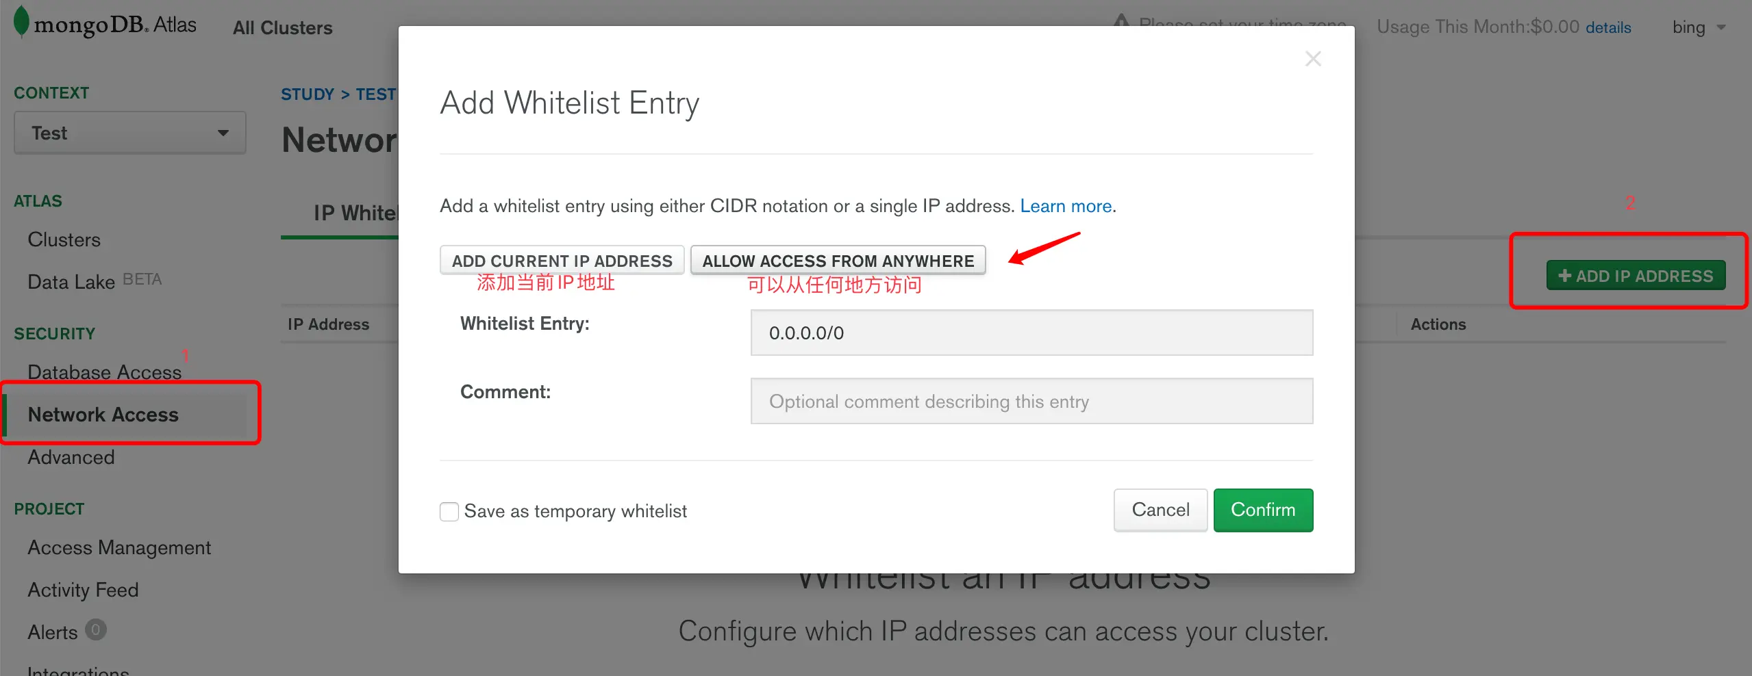Expand the bing user menu
The width and height of the screenshot is (1752, 676).
pos(1699,27)
